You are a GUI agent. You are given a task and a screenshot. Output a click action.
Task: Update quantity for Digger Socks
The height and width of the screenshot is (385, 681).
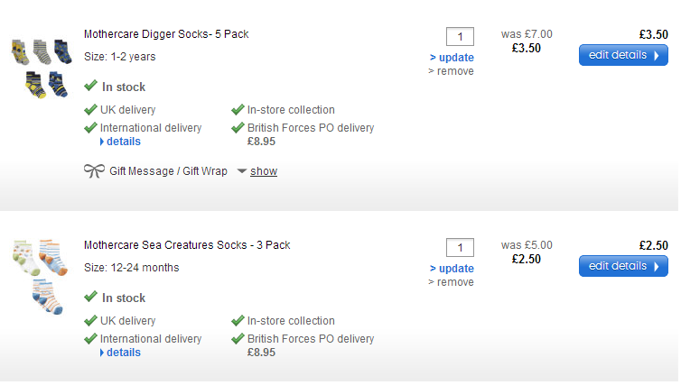pos(452,58)
